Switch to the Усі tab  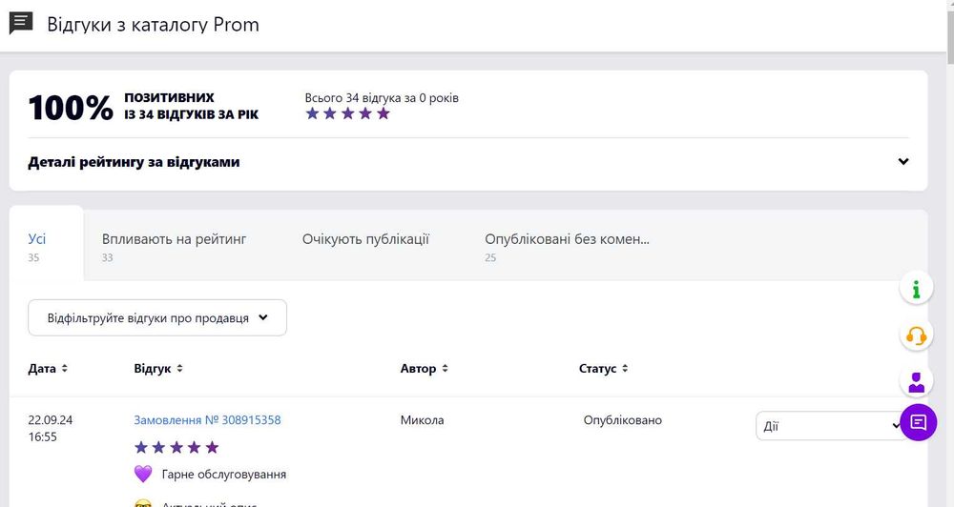[46, 244]
